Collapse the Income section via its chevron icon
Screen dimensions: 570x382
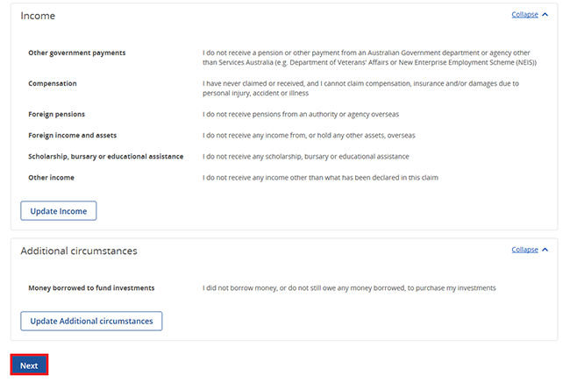point(545,15)
